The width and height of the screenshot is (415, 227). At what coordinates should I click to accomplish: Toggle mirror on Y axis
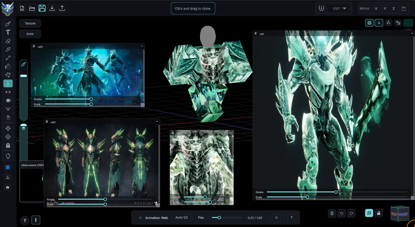(x=385, y=9)
